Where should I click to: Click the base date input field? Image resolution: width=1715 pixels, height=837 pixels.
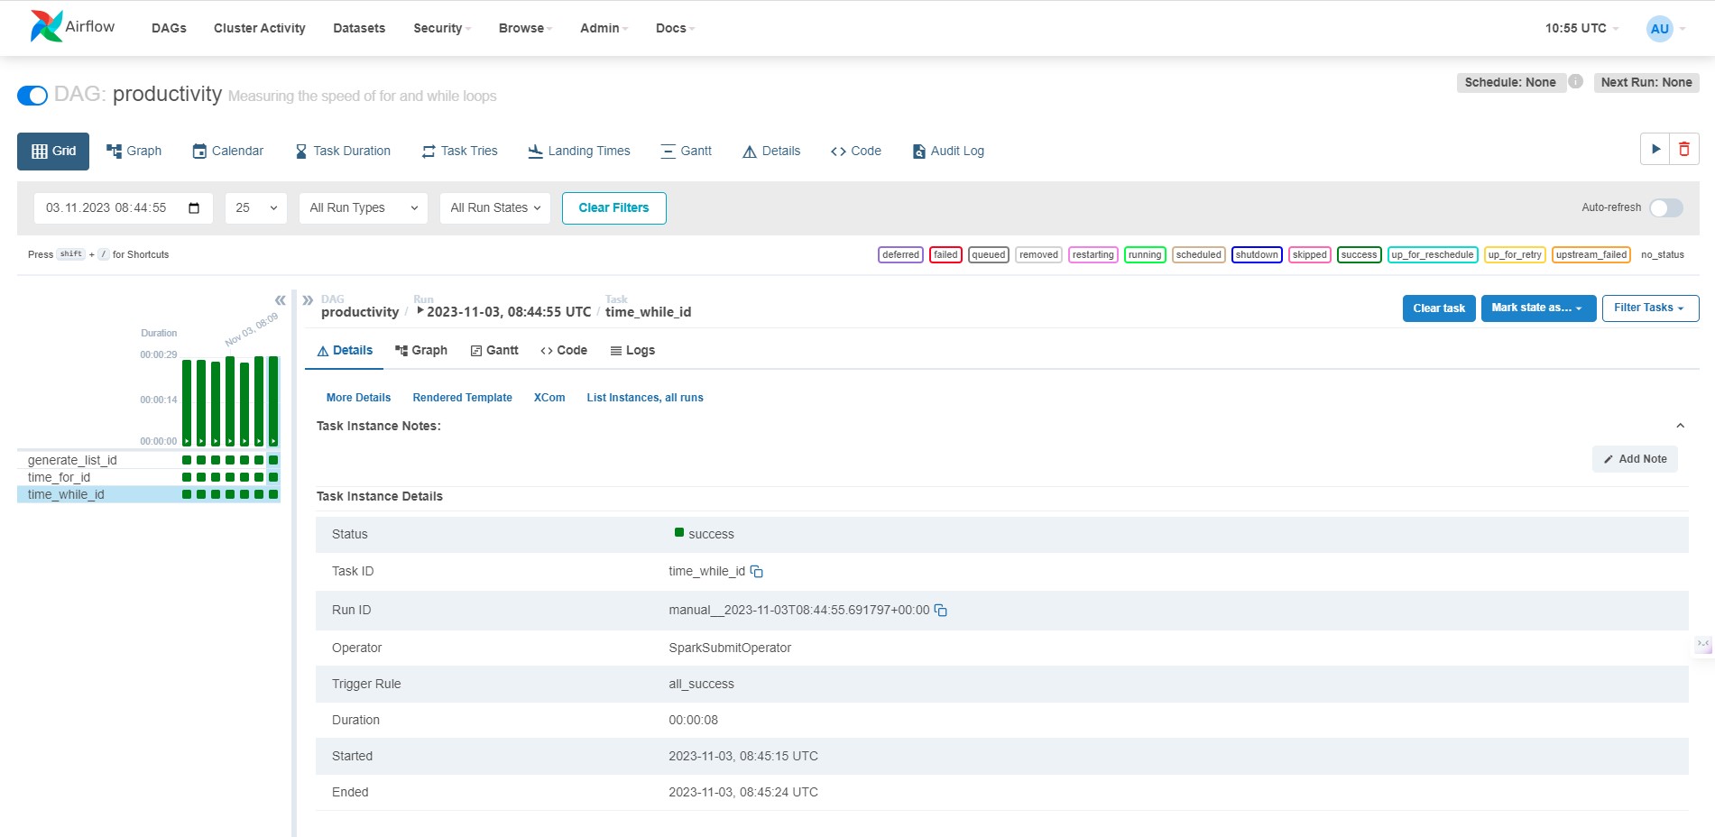124,208
